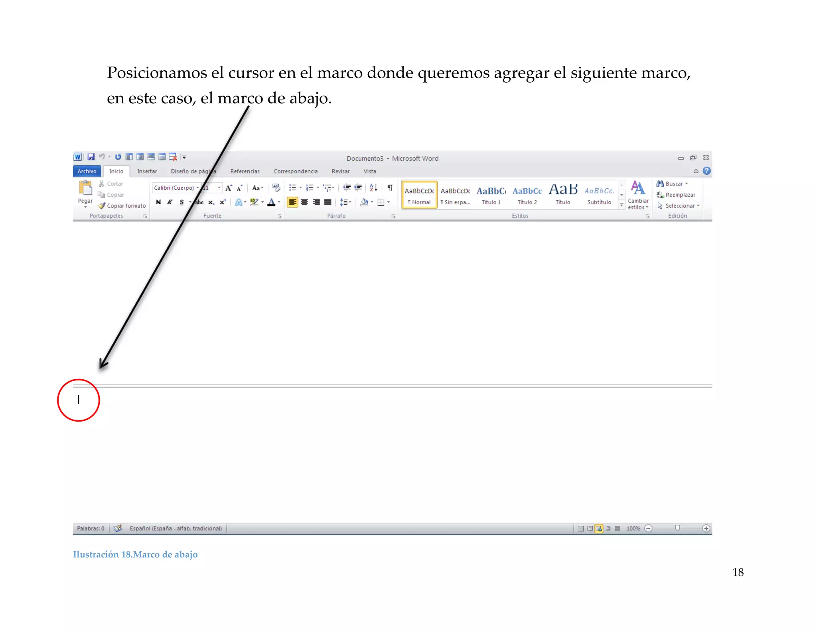Click the superscript icon
The image size is (817, 631).
[x=223, y=202]
